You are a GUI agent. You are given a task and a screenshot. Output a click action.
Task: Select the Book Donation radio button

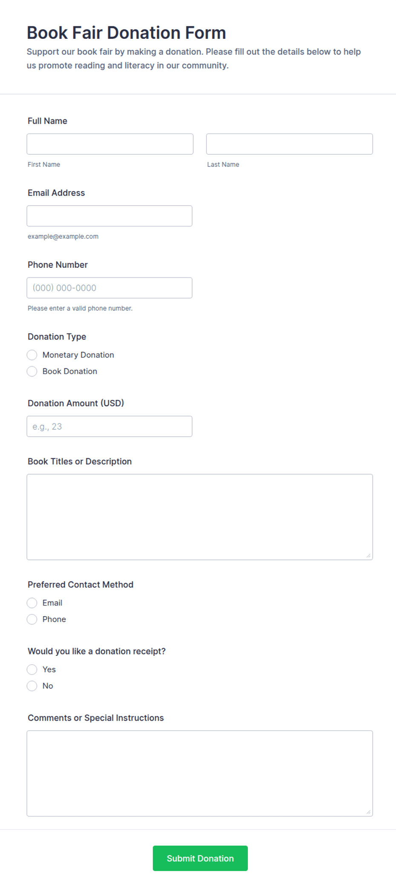pos(32,371)
